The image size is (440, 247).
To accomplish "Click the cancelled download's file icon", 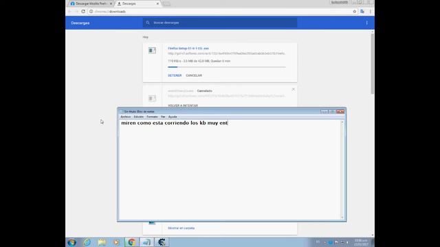I will [152, 98].
